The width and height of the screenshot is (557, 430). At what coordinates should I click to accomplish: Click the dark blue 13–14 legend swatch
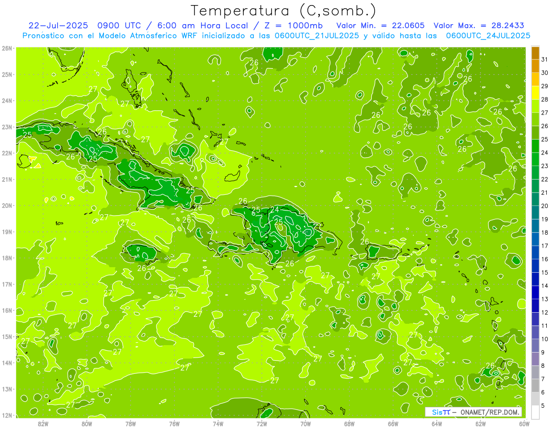[535, 292]
